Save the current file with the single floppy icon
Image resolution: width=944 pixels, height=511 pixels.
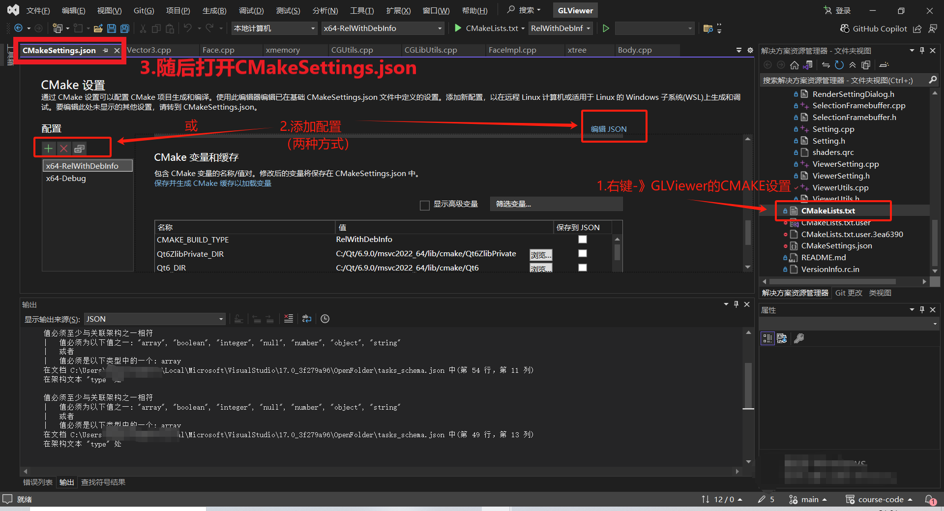112,29
